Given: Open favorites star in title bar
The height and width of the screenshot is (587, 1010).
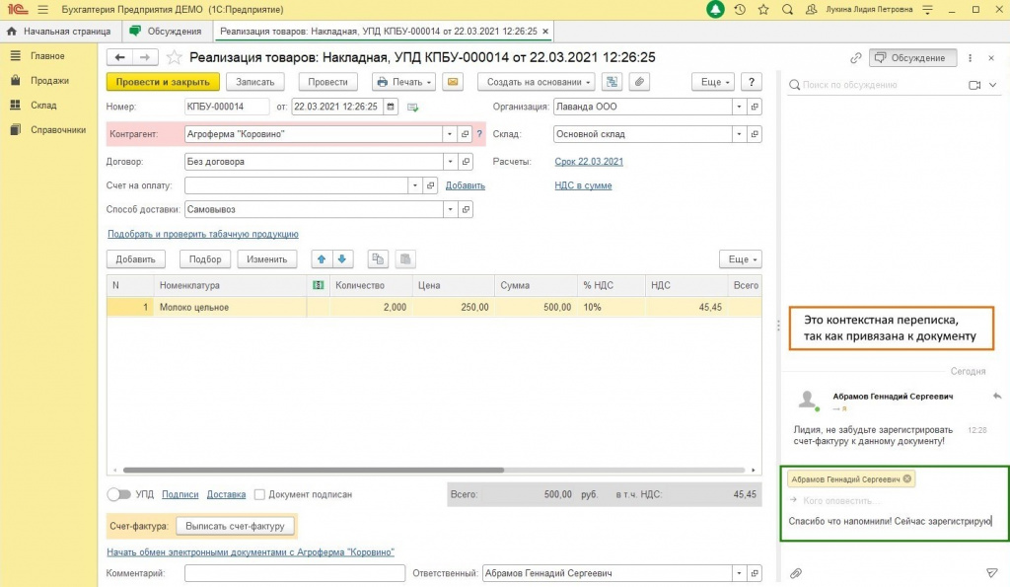Looking at the screenshot, I should (763, 10).
